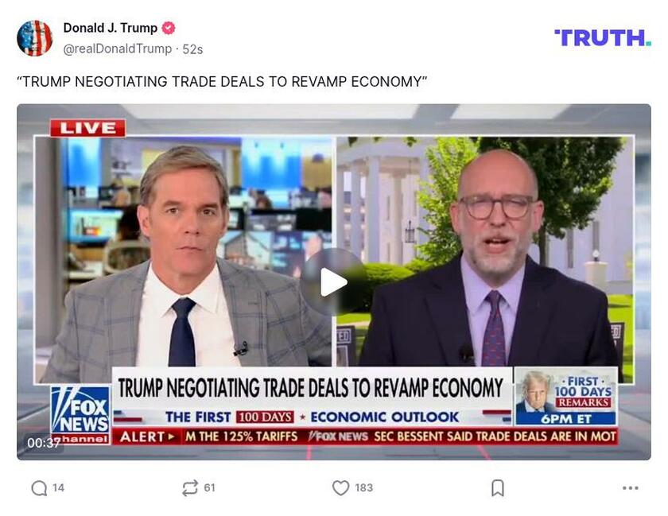Screen dimensions: 668x516
Task: Click the First 100 Days Remarks graphic
Action: (566, 397)
